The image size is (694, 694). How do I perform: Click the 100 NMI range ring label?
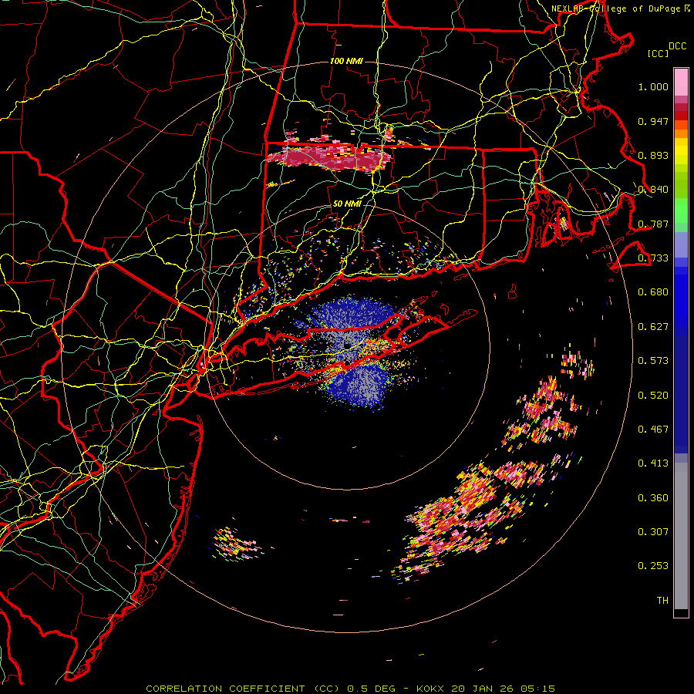(x=346, y=61)
